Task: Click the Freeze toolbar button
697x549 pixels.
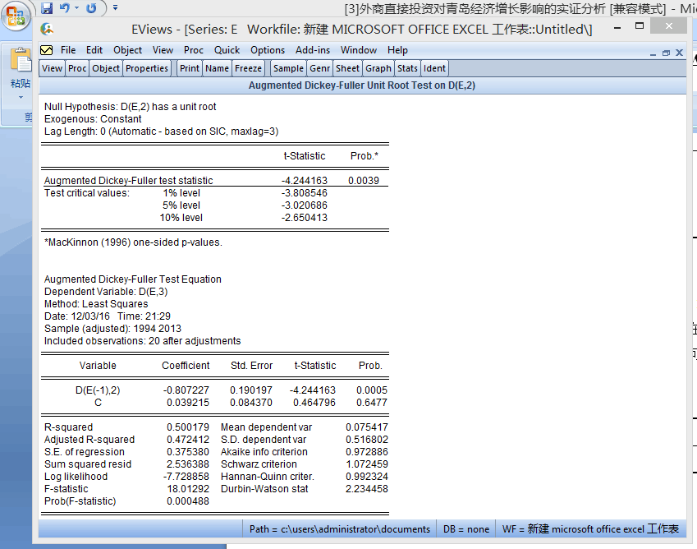Action: tap(248, 68)
